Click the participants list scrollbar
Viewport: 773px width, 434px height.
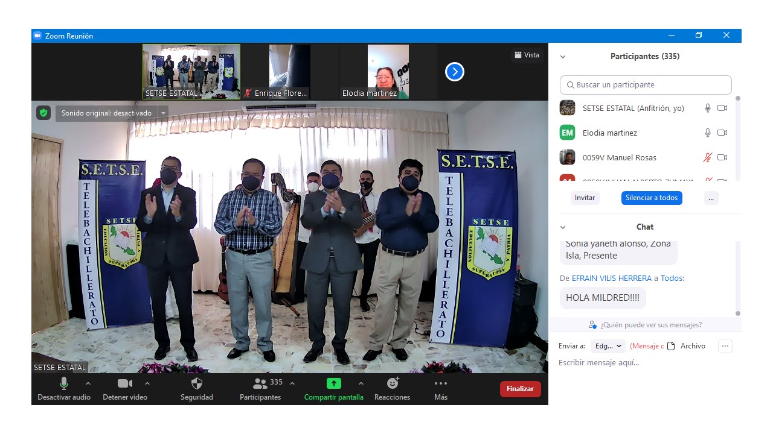tap(737, 139)
